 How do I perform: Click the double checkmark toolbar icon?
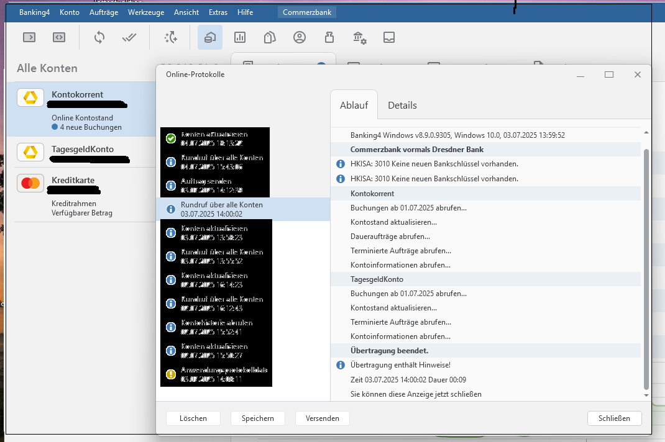pyautogui.click(x=129, y=38)
